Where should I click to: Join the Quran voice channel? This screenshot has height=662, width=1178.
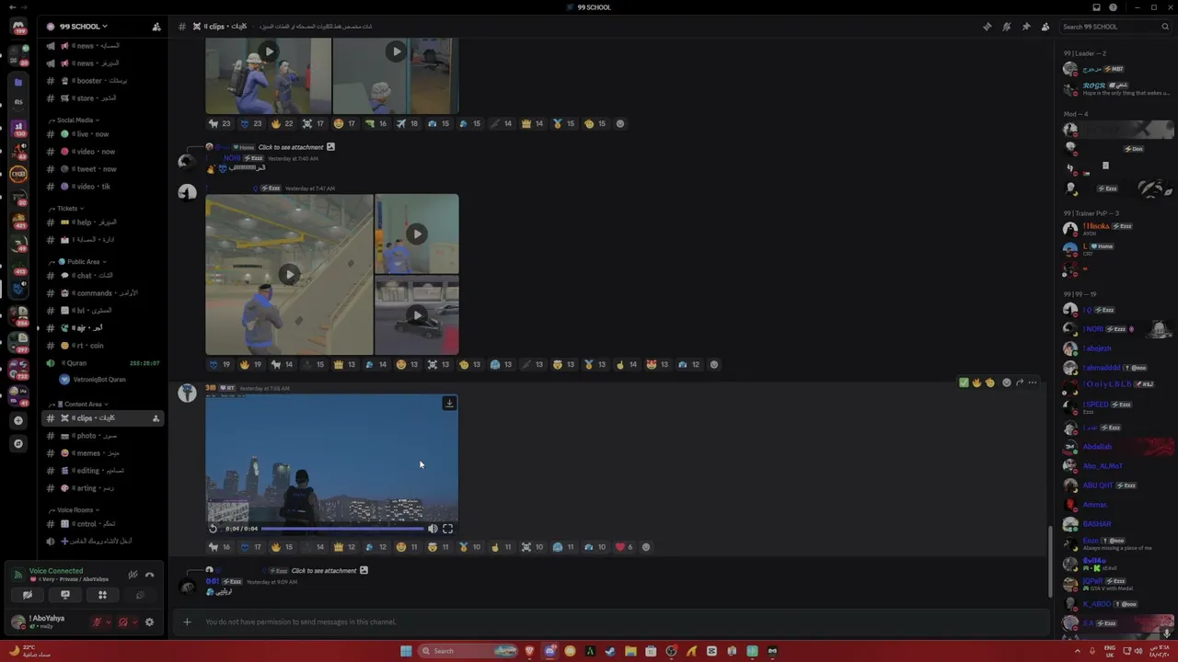point(103,363)
